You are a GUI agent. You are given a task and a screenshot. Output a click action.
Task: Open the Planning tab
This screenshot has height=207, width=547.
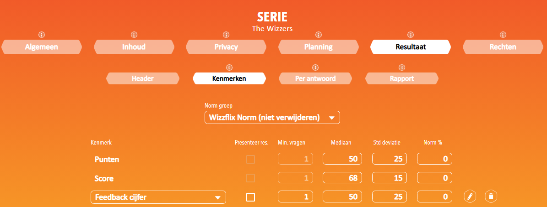pos(318,47)
